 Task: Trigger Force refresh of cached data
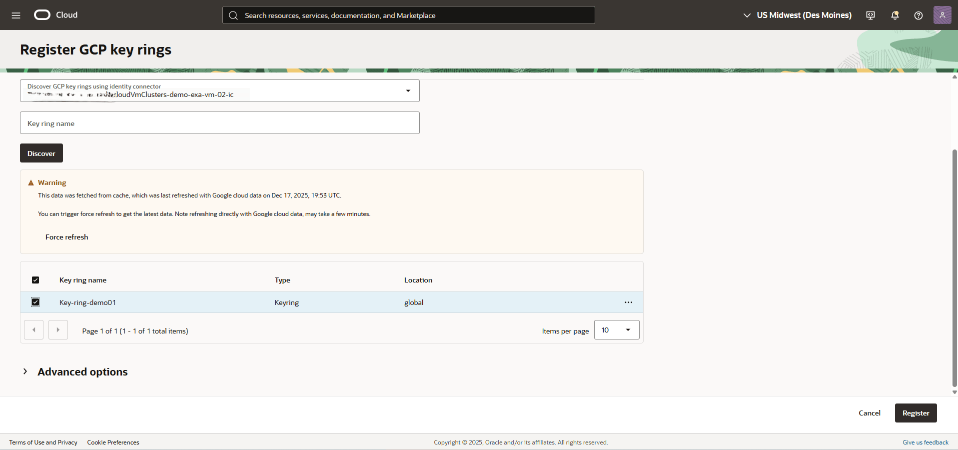click(66, 236)
